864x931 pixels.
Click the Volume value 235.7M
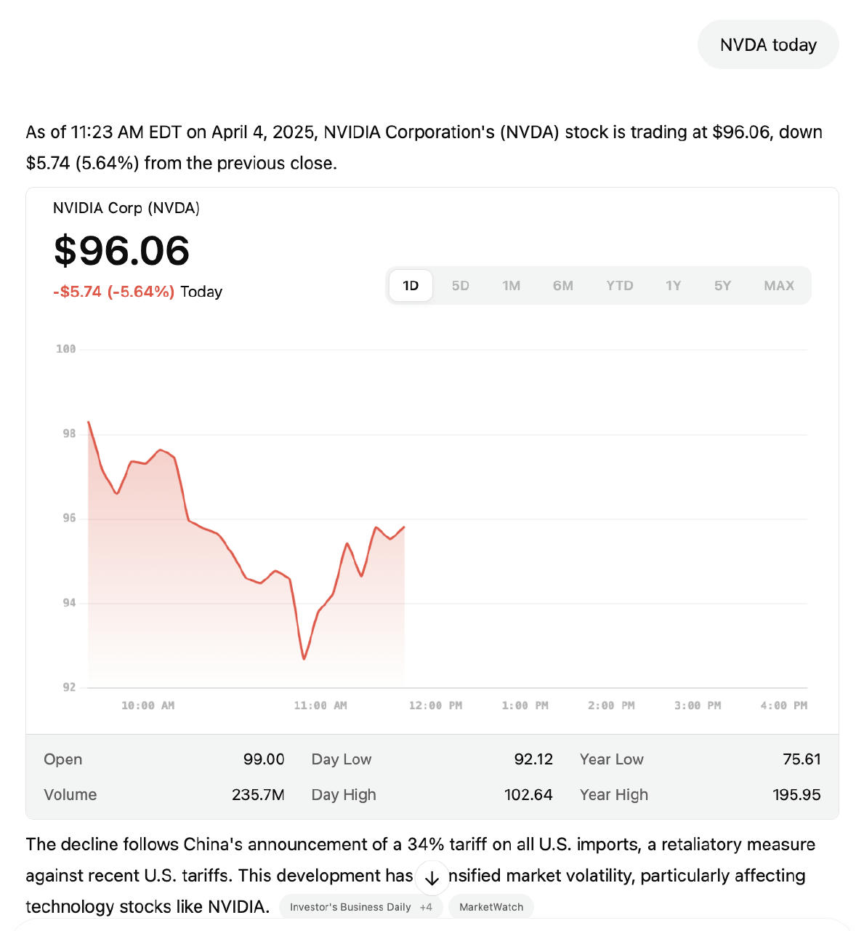pyautogui.click(x=258, y=795)
